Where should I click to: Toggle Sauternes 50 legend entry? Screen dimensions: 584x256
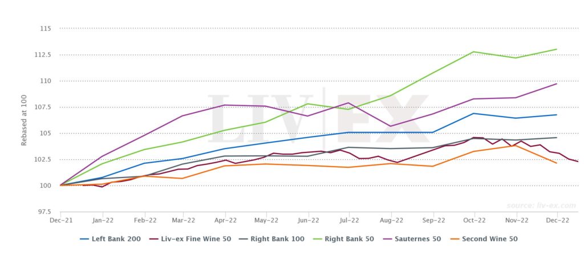tap(411, 239)
